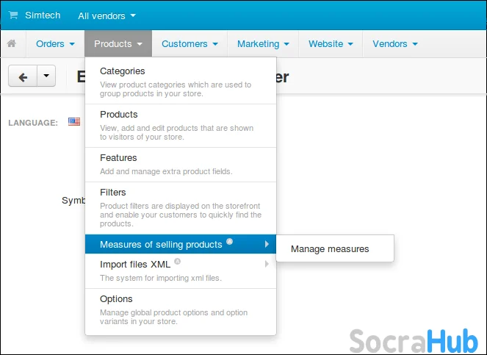Expand the Website menu
This screenshot has height=355, width=487.
pos(331,44)
